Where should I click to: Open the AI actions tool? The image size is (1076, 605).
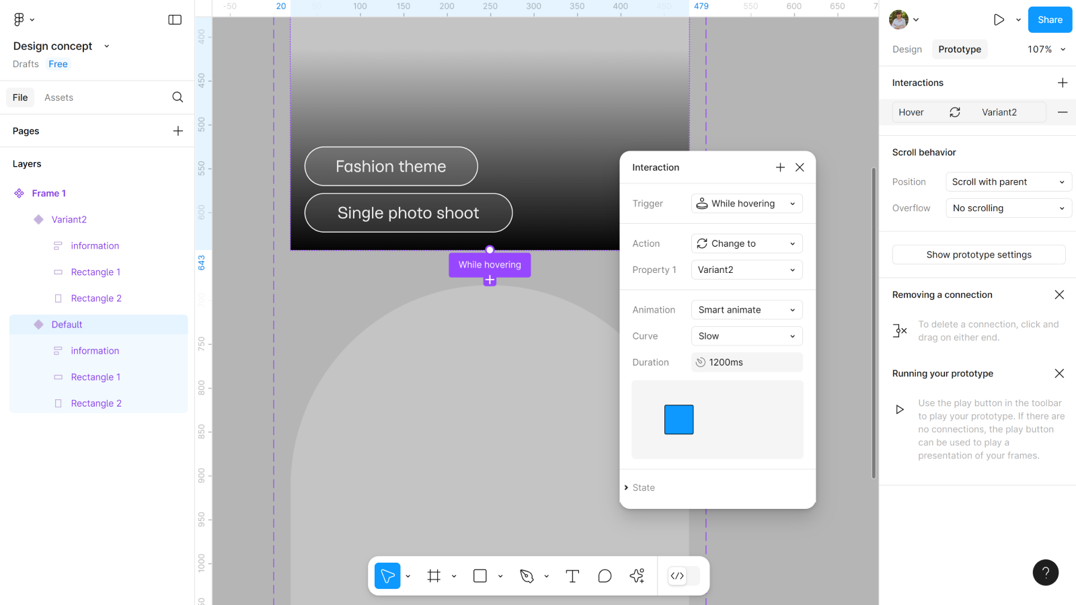(637, 576)
